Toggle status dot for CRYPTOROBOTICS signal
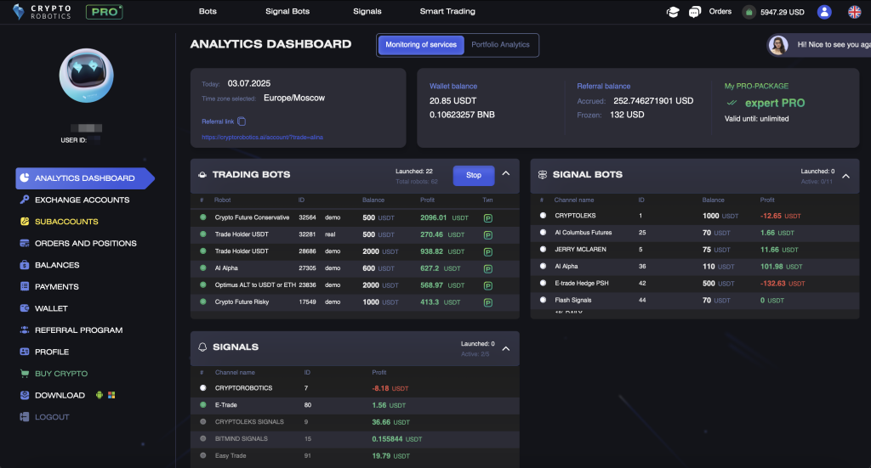 (202, 387)
